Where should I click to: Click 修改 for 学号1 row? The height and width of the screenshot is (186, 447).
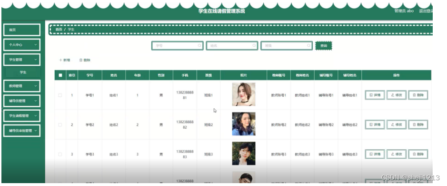tap(396, 95)
